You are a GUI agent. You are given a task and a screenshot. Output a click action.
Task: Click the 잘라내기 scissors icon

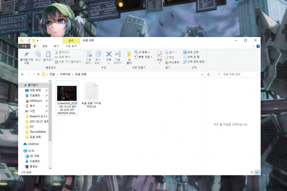pos(56,52)
